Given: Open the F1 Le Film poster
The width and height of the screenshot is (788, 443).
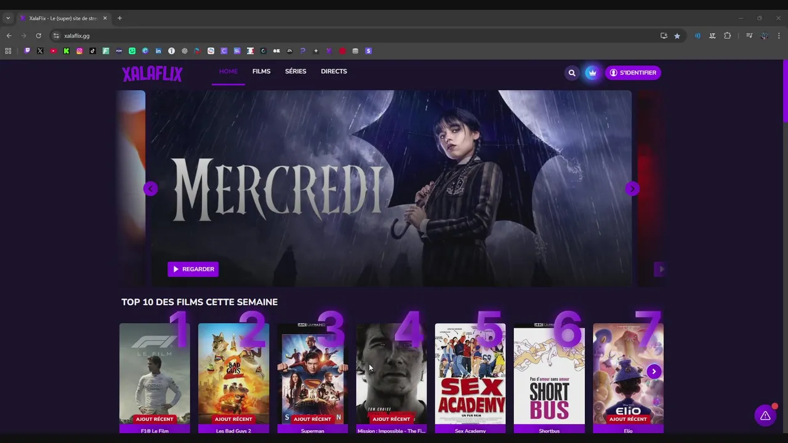Looking at the screenshot, I should pos(155,374).
